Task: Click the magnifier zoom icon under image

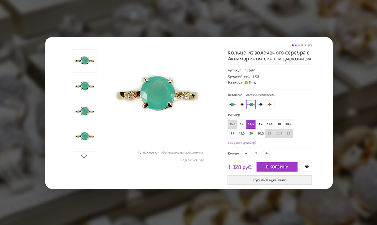Action: click(139, 152)
